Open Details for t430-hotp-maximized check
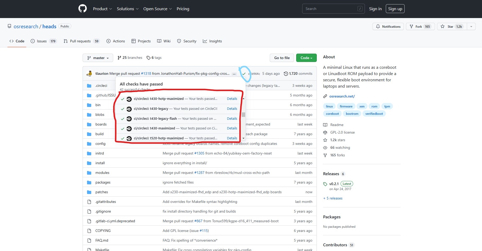 tap(232, 99)
